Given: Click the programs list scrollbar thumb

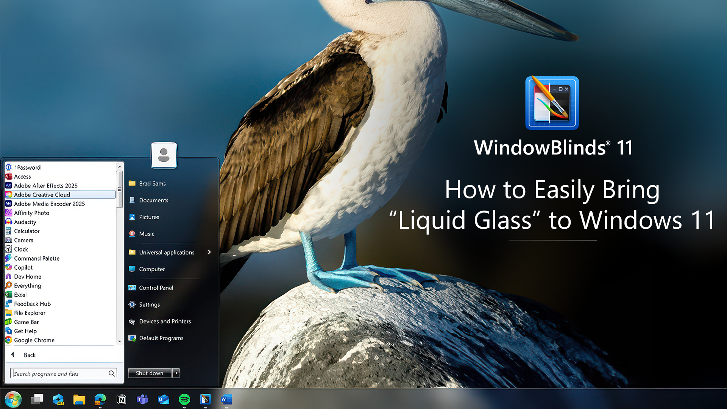Looking at the screenshot, I should [119, 189].
